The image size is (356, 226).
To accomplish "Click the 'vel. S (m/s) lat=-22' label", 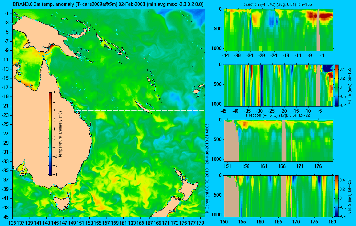I will point(350,196).
